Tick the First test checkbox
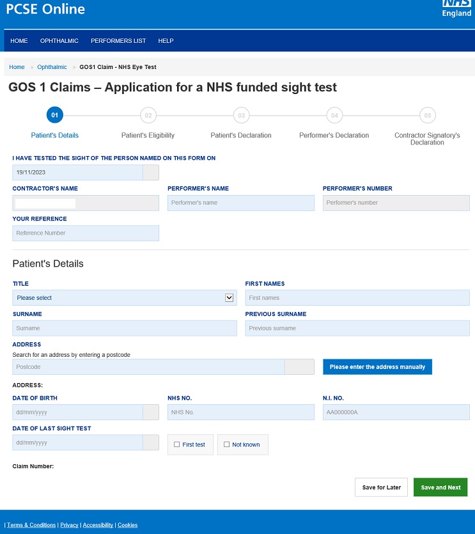This screenshot has height=534, width=475. click(177, 444)
